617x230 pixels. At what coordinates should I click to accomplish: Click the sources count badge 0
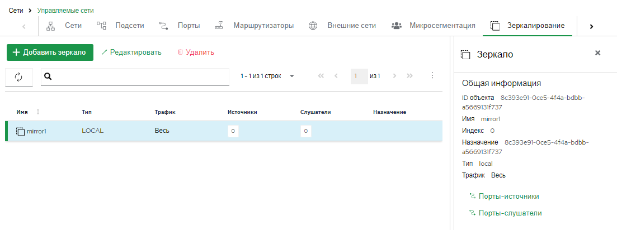(233, 131)
